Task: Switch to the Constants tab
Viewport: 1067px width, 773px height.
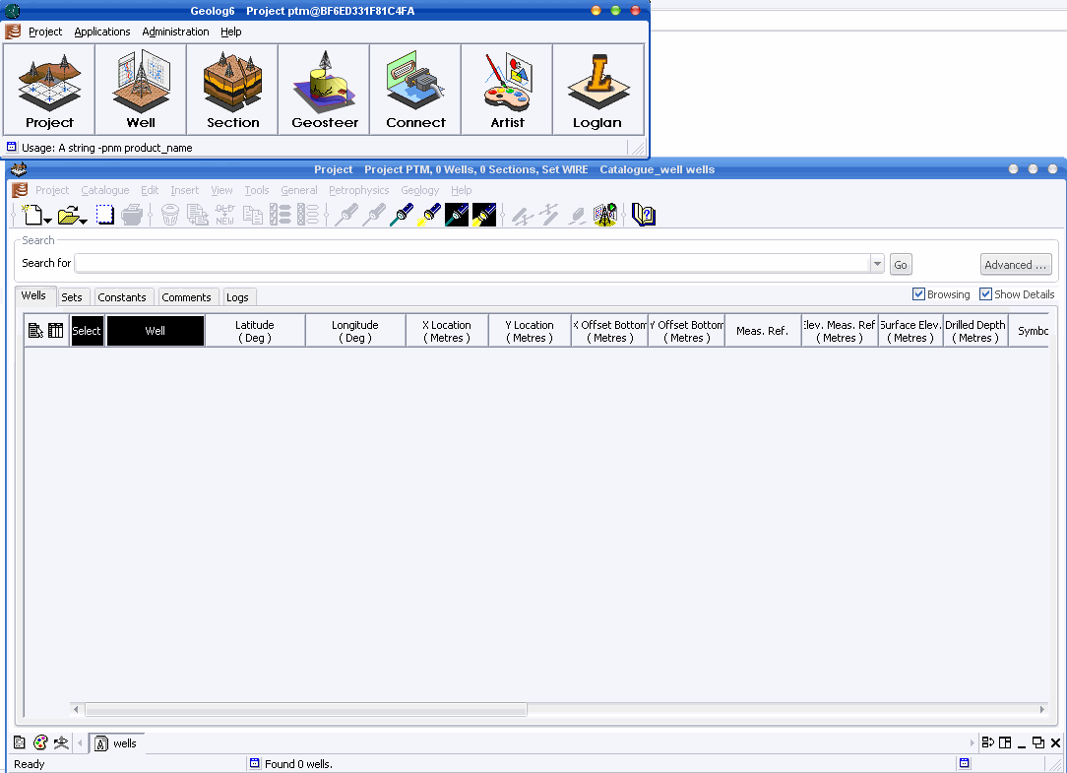Action: [122, 297]
